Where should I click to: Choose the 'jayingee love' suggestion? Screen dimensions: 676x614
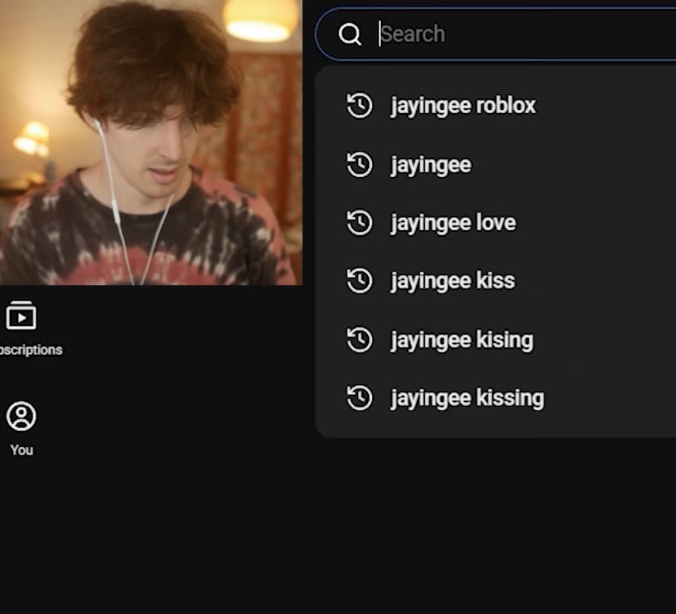(453, 222)
